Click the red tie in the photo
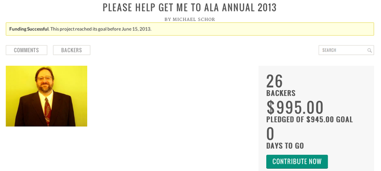This screenshot has height=171, width=381. click(x=48, y=112)
